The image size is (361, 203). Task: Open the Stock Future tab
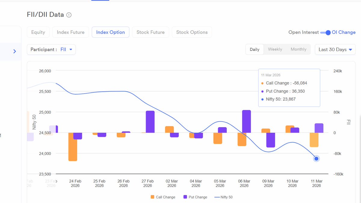(x=150, y=32)
